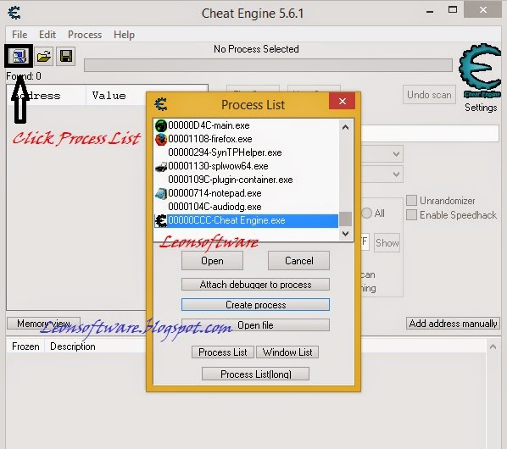This screenshot has height=449, width=507.
Task: Click the Open button in Process List
Action: [212, 261]
